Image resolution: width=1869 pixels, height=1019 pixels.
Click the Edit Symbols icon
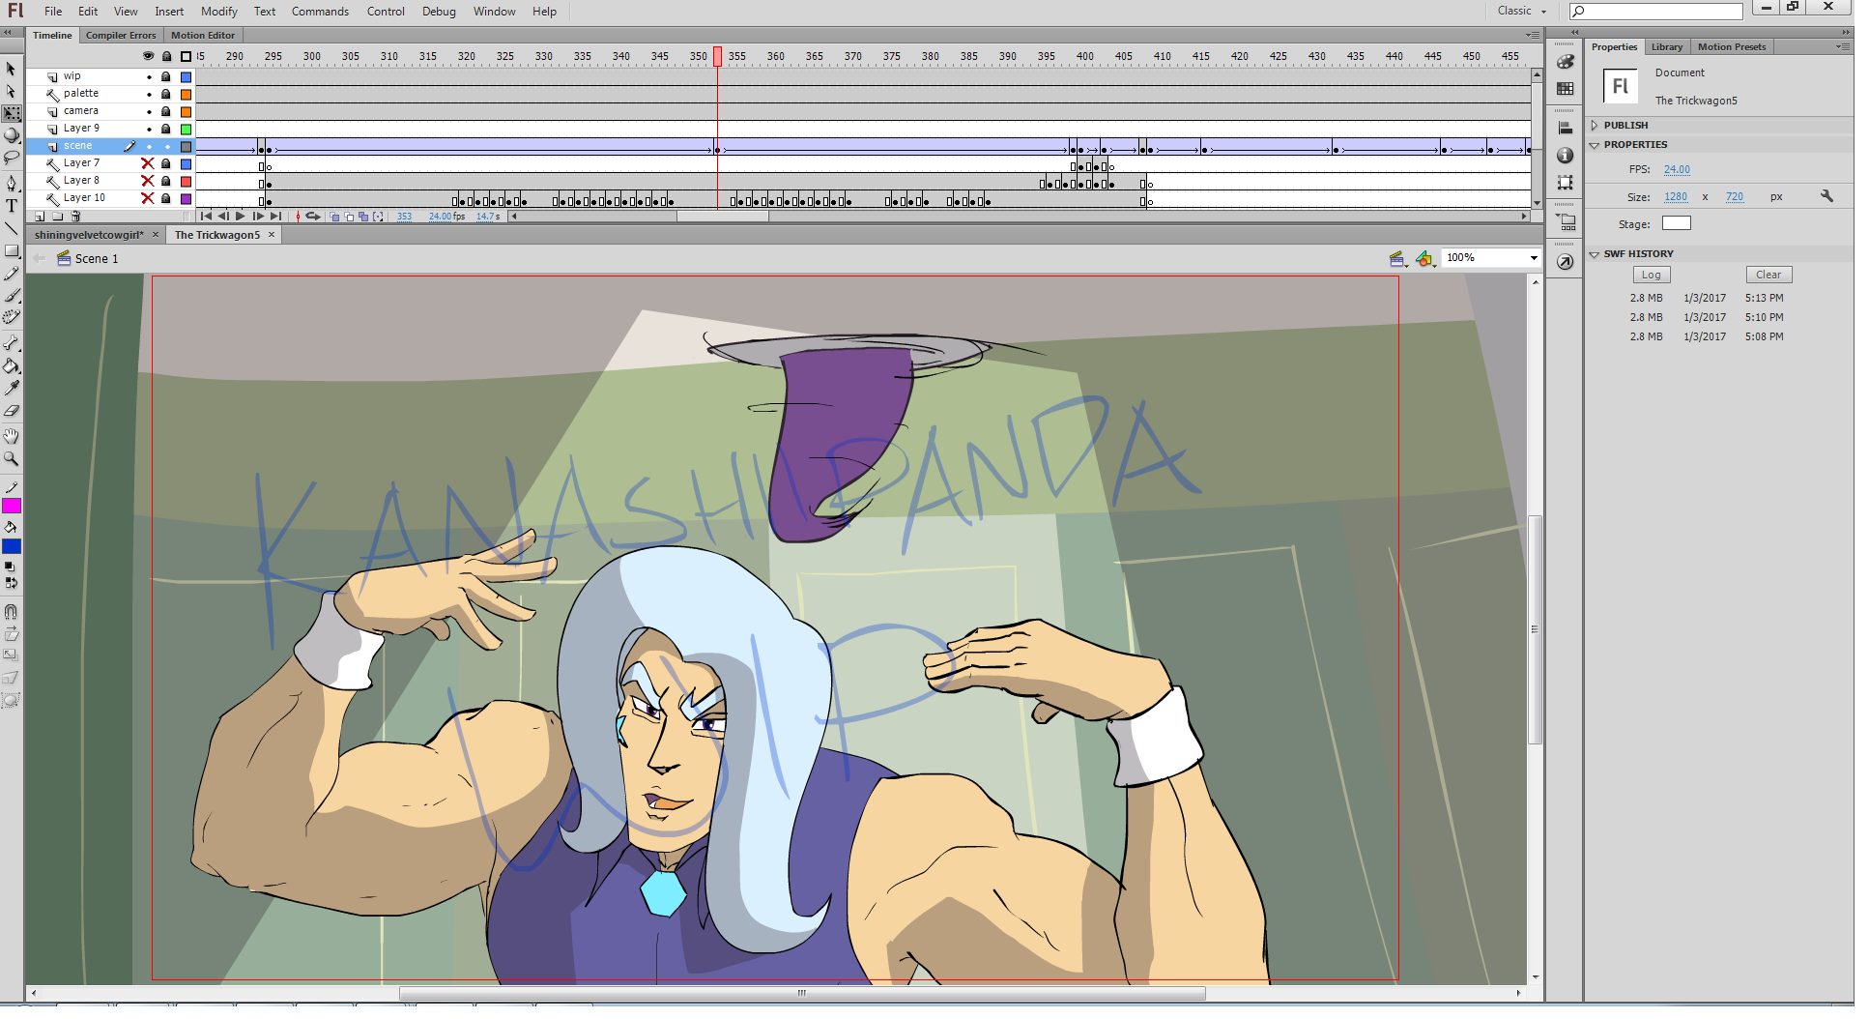coord(1424,258)
